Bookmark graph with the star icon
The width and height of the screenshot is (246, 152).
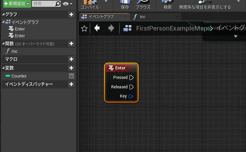(x=84, y=28)
